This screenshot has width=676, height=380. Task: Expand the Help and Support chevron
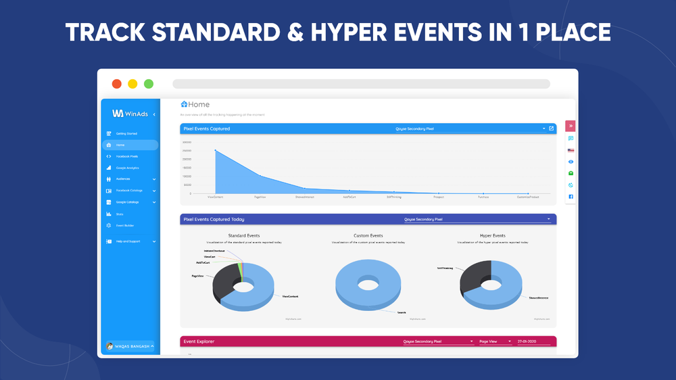click(x=154, y=241)
